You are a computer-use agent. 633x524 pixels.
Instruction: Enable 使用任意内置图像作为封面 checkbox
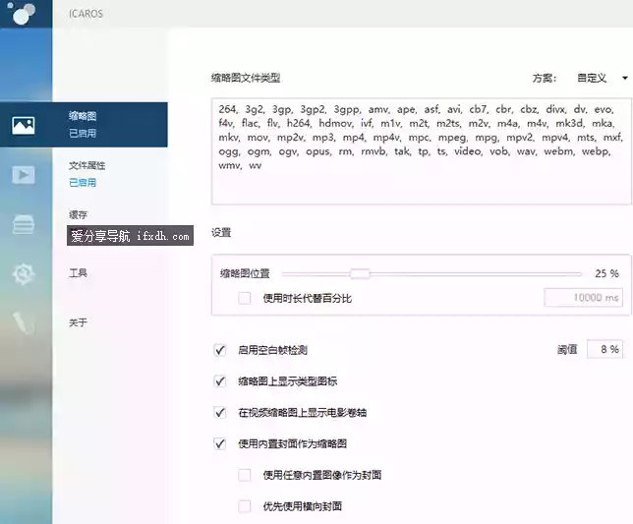pyautogui.click(x=244, y=475)
